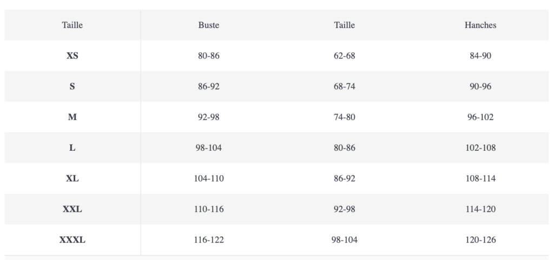554x260 pixels.
Task: Click the XL size label
Action: tap(72, 178)
